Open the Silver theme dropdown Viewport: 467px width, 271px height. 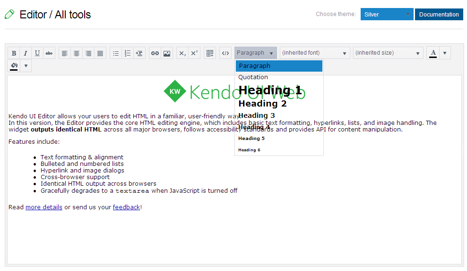(387, 14)
